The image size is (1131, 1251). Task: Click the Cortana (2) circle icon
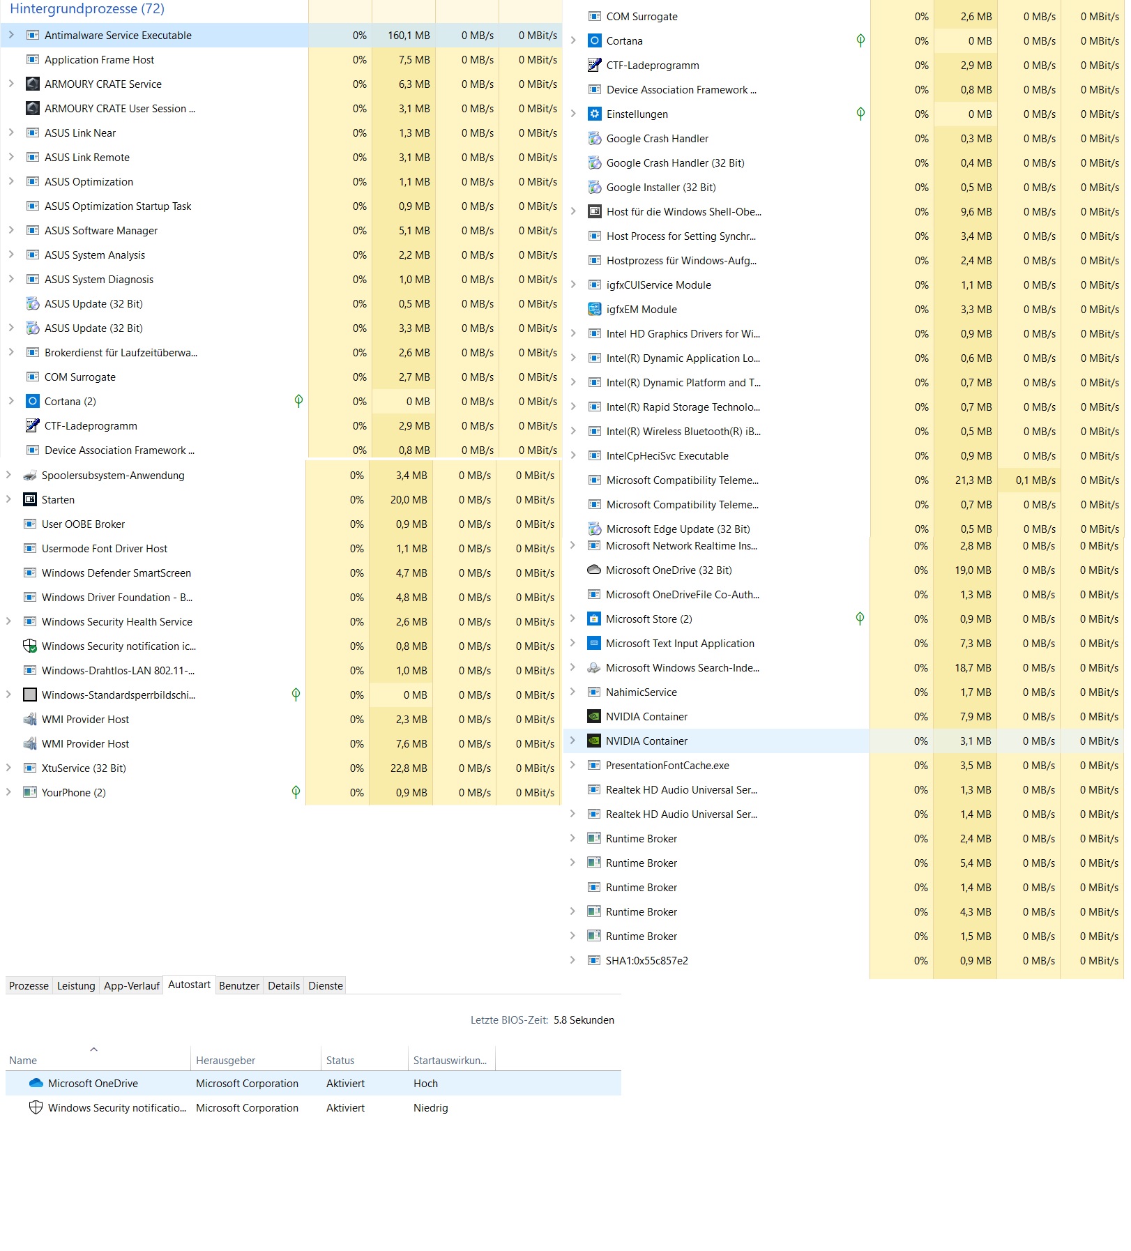(x=32, y=402)
